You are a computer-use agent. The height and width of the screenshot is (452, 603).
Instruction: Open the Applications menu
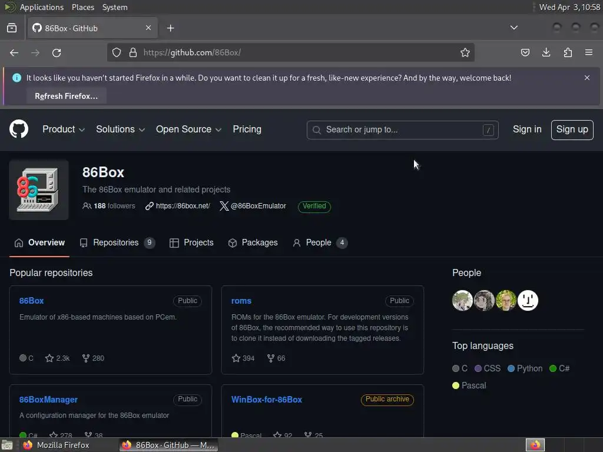click(42, 7)
